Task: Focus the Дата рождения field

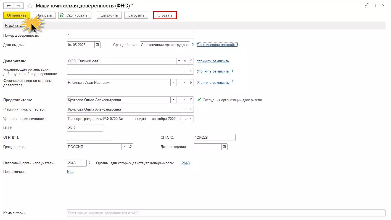Action: click(x=208, y=147)
